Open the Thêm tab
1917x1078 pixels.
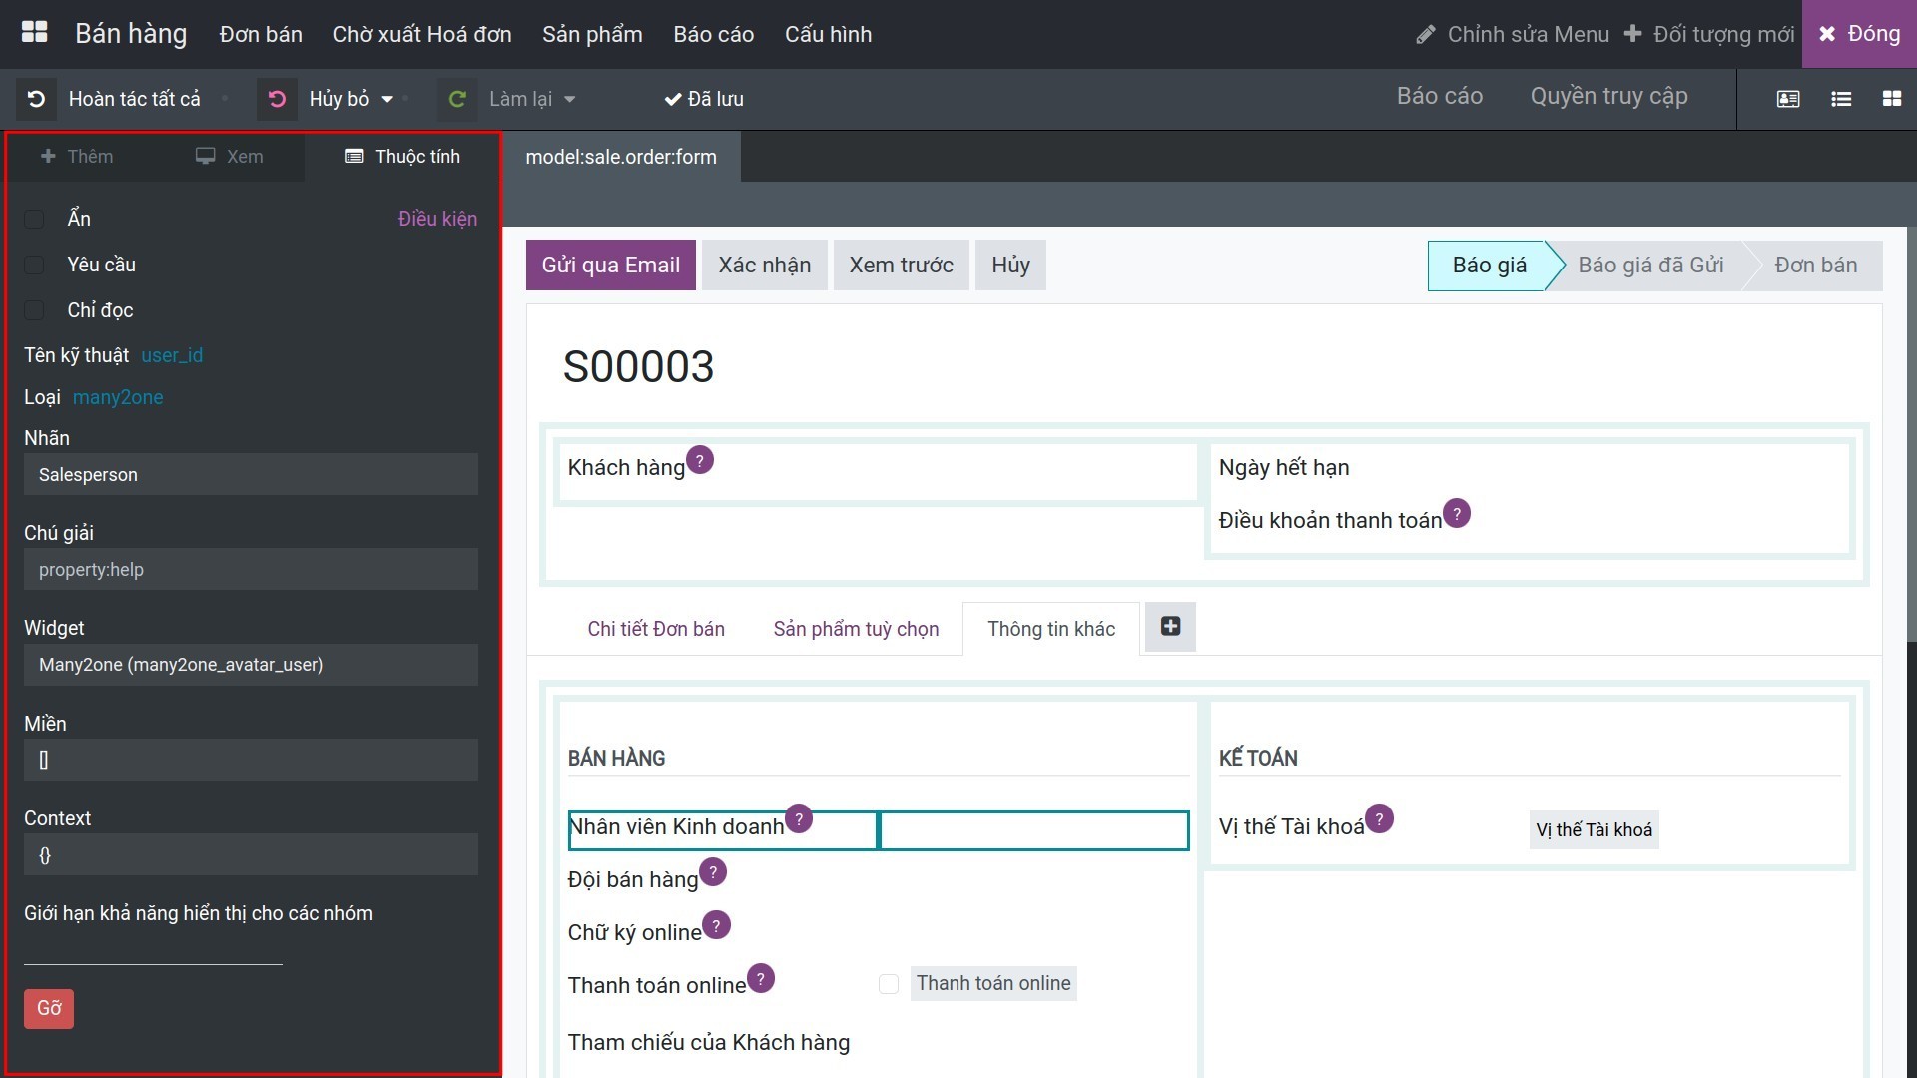pyautogui.click(x=77, y=157)
